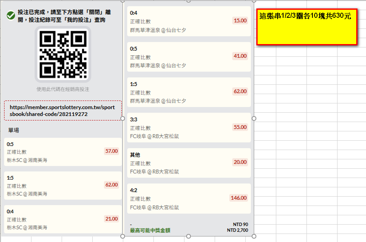Image resolution: width=366 pixels, height=242 pixels.
Task: Click the 57.00 odds for 0:5
Action: point(111,151)
